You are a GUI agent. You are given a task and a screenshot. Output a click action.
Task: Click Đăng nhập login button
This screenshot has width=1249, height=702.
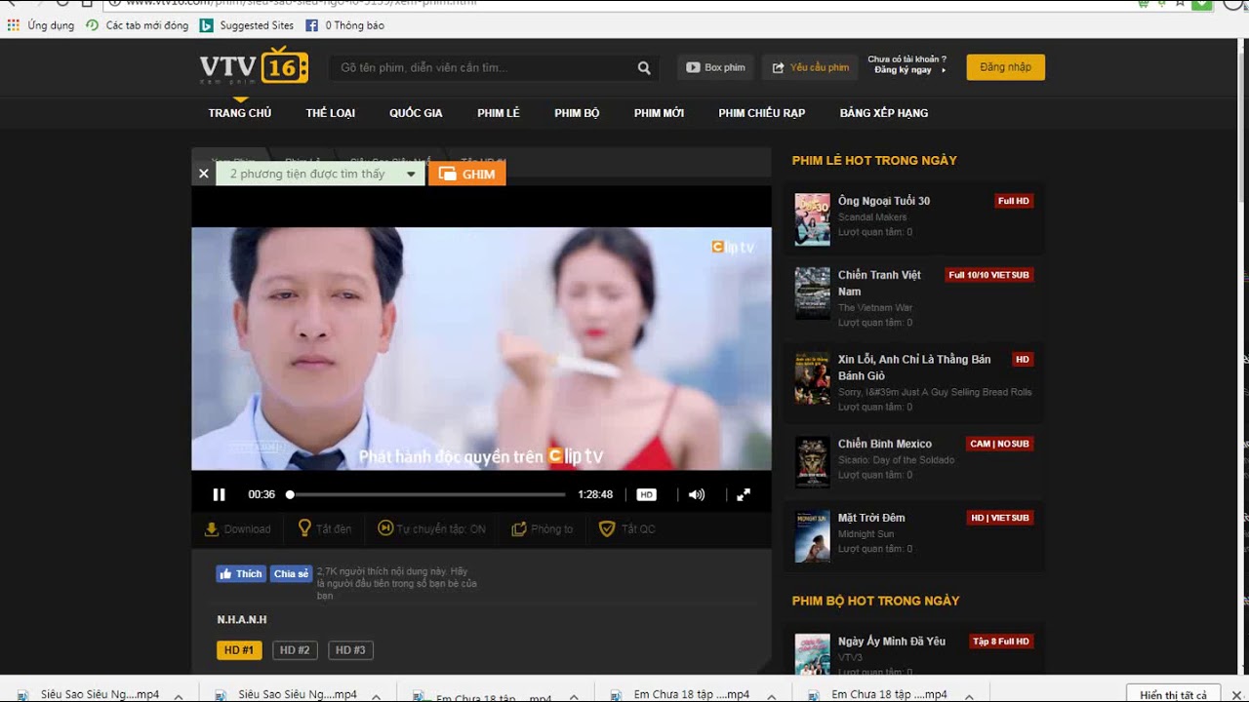click(x=1005, y=67)
